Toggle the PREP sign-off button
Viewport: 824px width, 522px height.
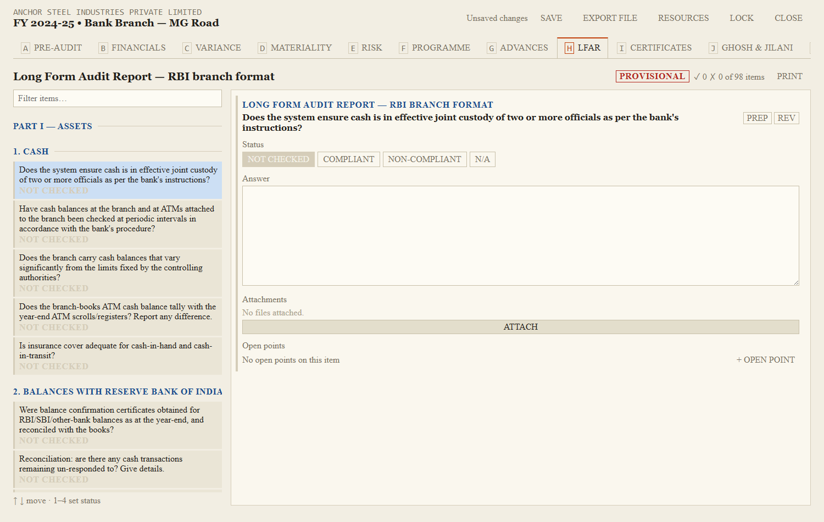pos(757,118)
